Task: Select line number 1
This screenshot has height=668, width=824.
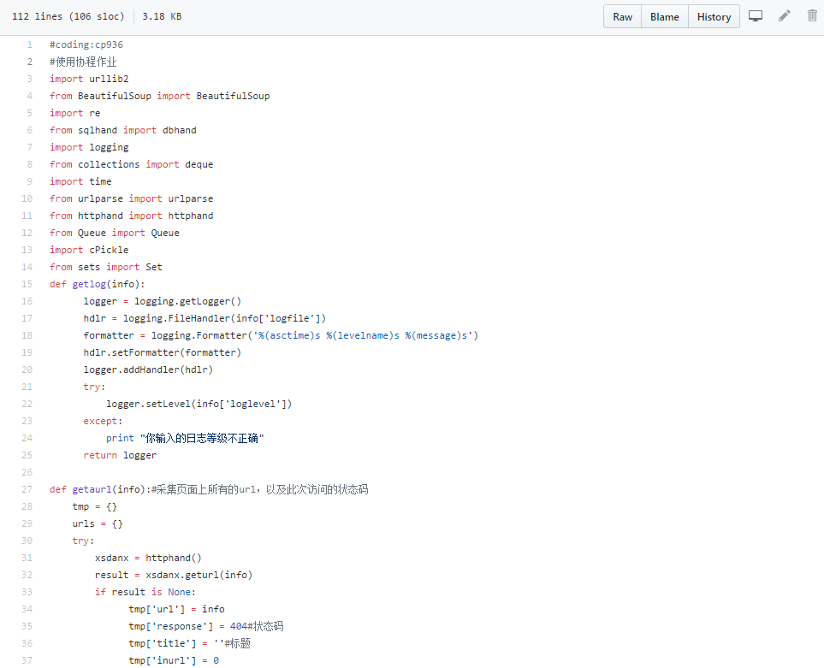Action: pos(29,44)
